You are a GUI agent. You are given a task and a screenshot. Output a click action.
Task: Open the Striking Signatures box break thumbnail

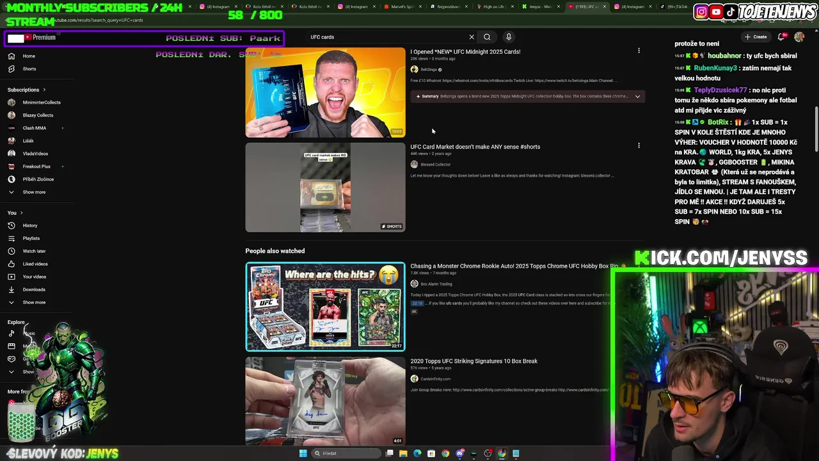tap(325, 401)
